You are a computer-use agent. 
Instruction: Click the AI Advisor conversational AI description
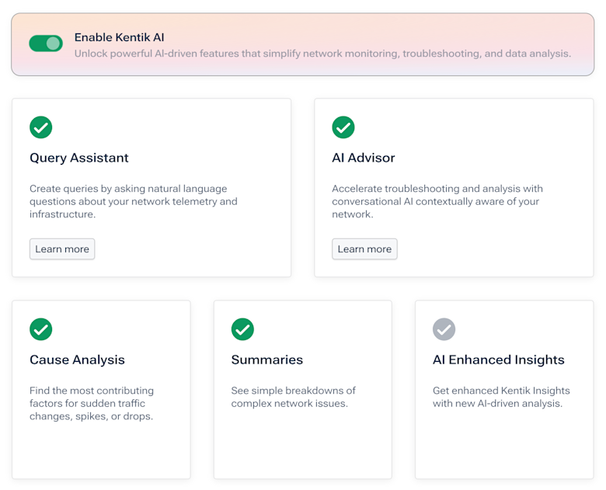click(437, 201)
